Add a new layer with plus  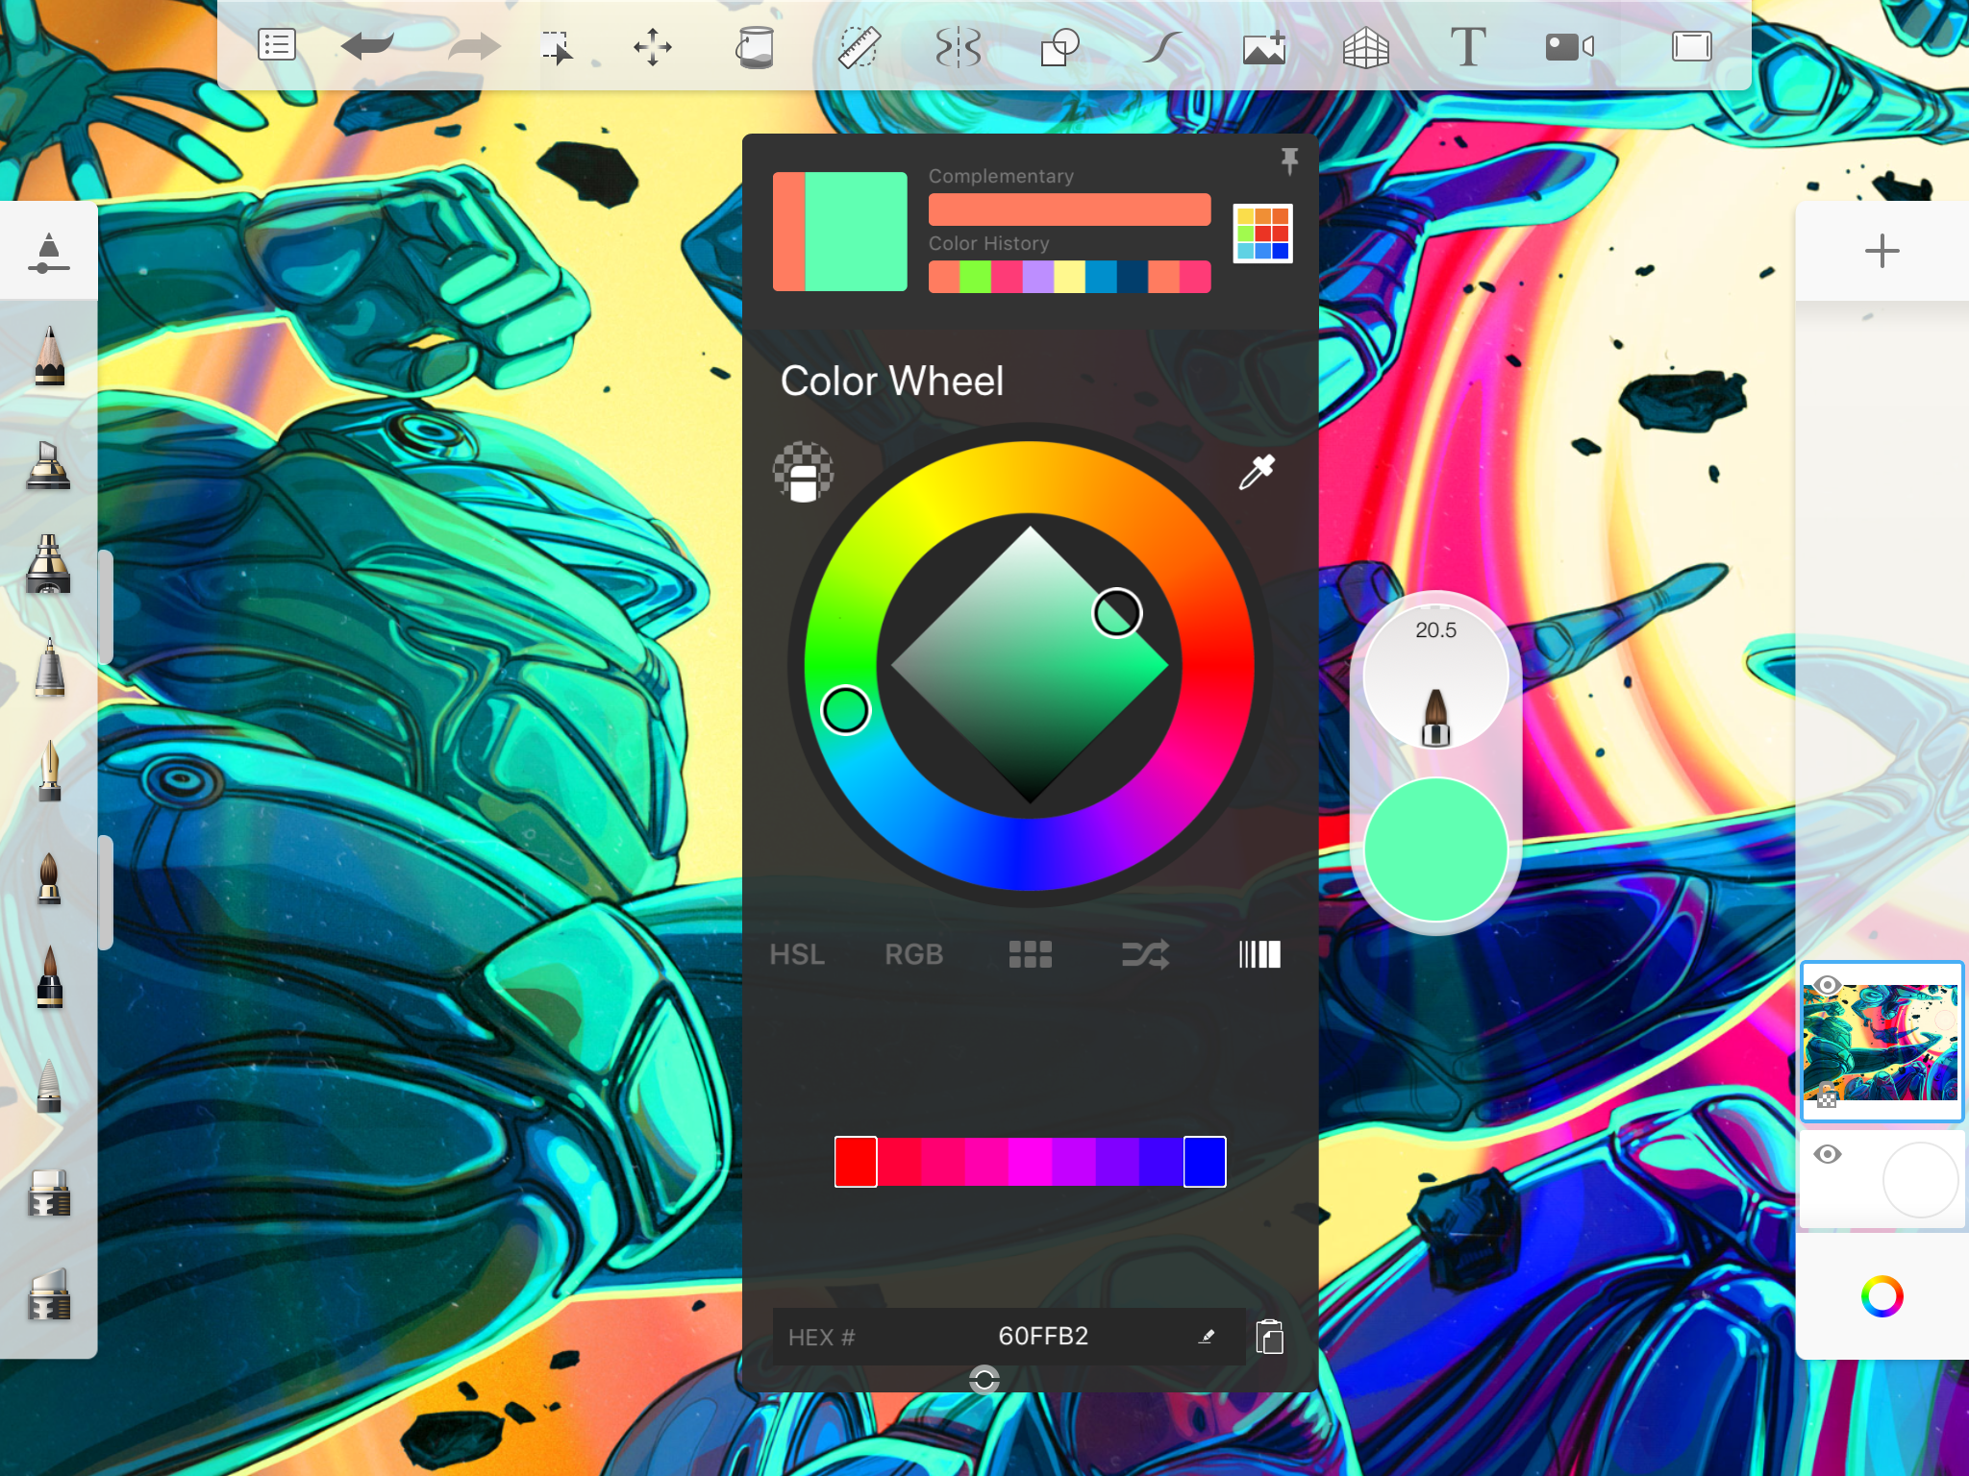coord(1882,252)
